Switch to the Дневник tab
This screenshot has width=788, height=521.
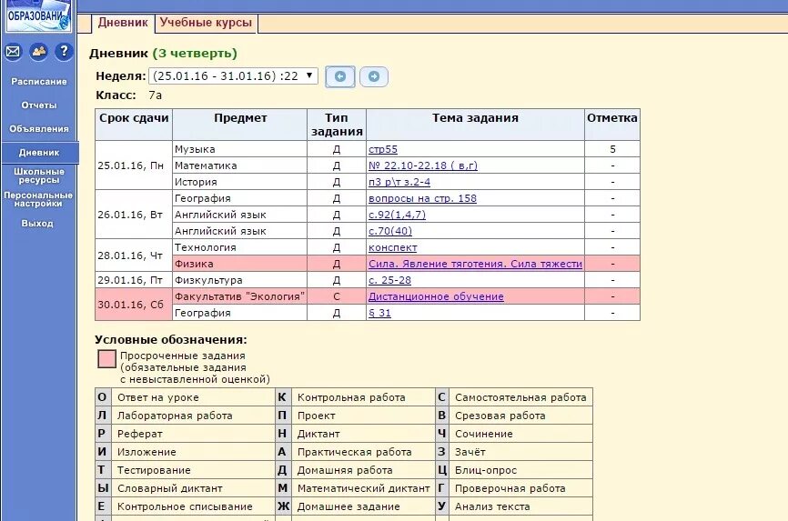pyautogui.click(x=123, y=23)
